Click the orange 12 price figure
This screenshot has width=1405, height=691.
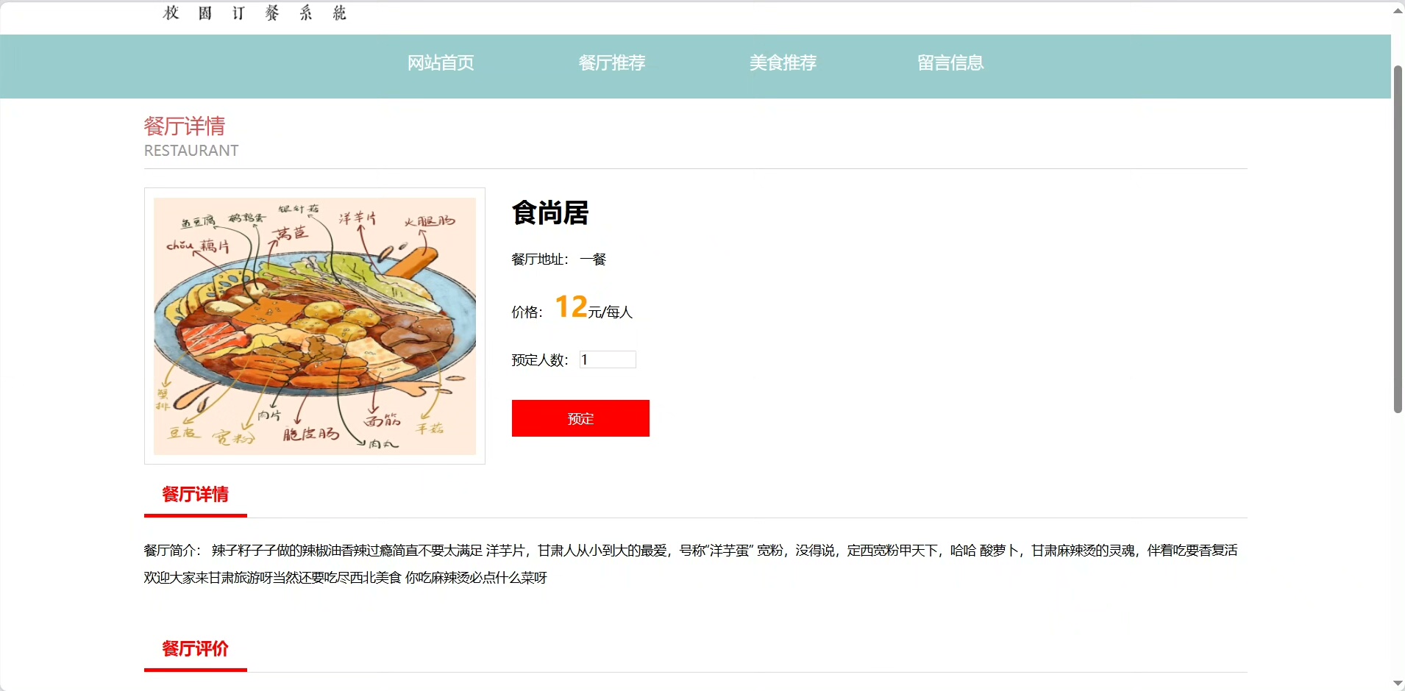coord(571,307)
